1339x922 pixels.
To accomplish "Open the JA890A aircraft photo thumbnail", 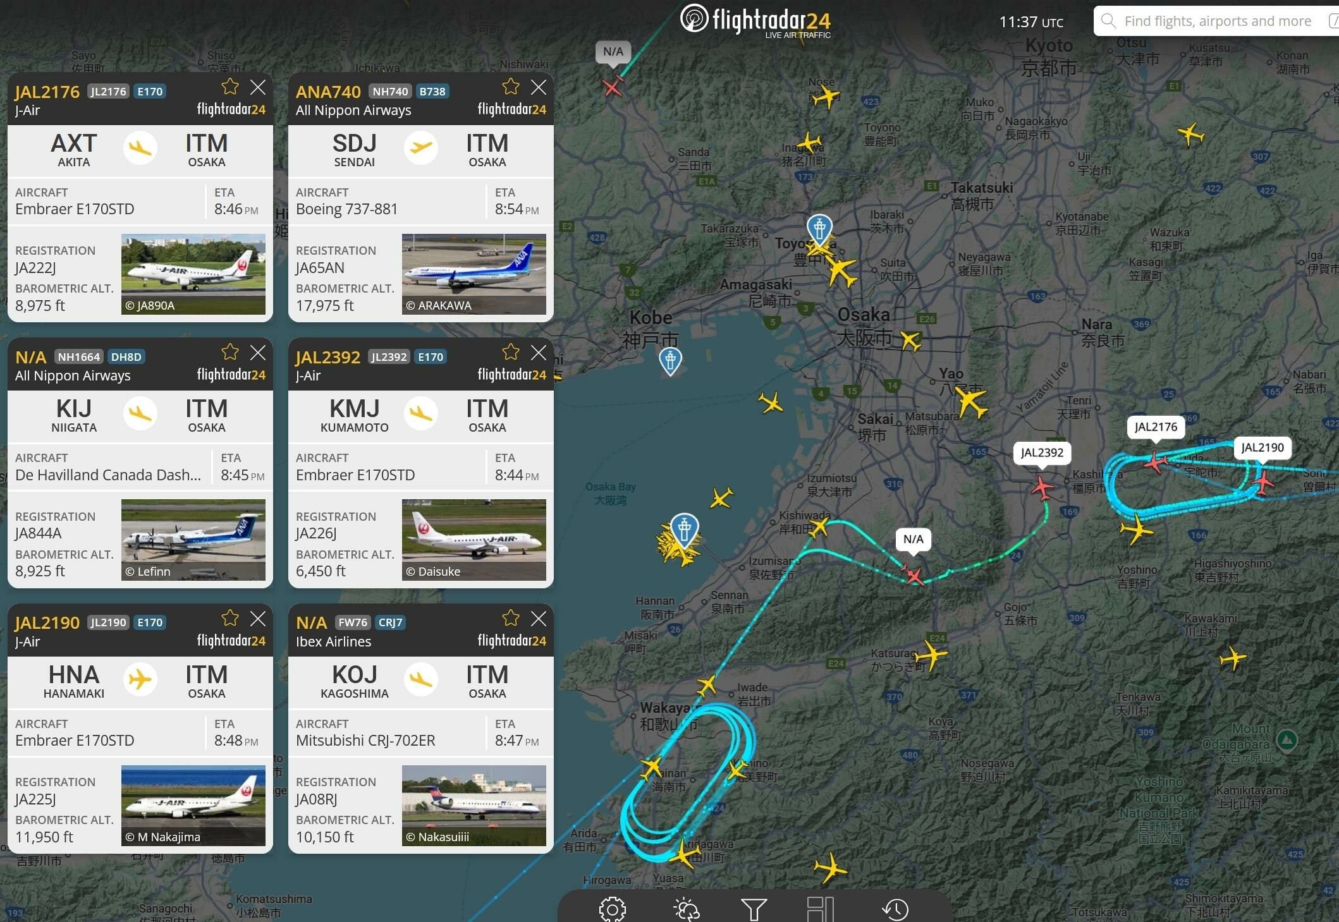I will tap(193, 274).
